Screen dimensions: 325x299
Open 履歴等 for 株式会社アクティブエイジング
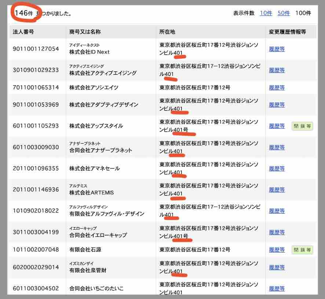click(x=276, y=70)
